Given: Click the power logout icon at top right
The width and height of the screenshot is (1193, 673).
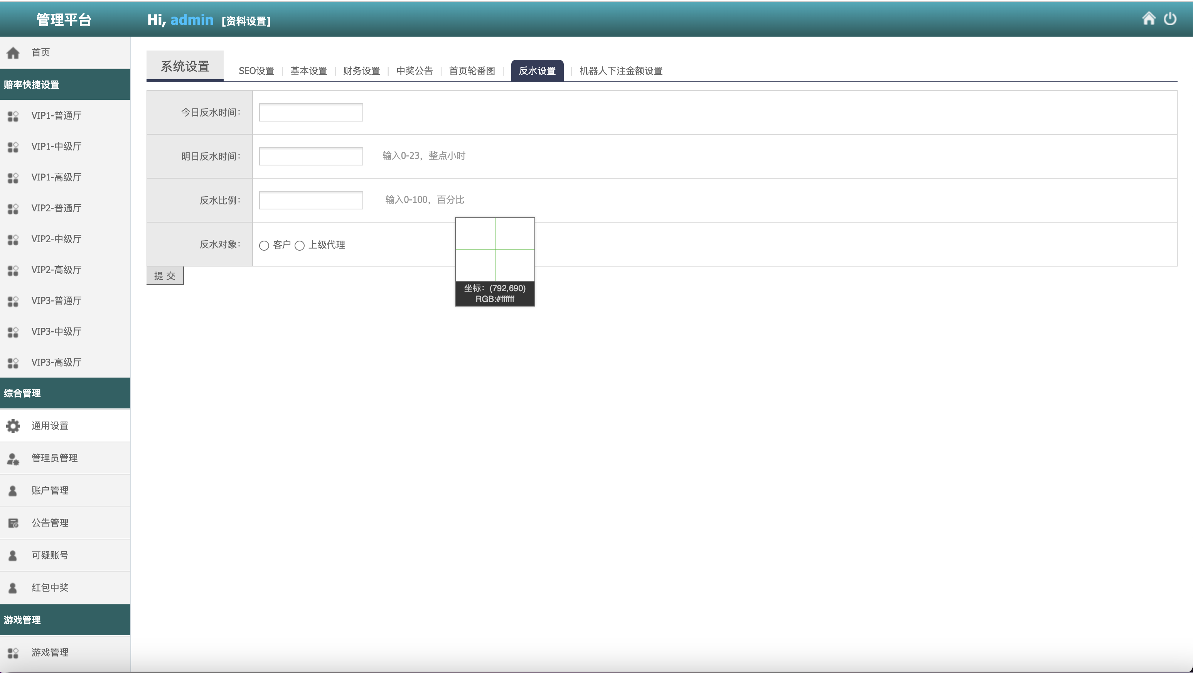Looking at the screenshot, I should [1170, 19].
